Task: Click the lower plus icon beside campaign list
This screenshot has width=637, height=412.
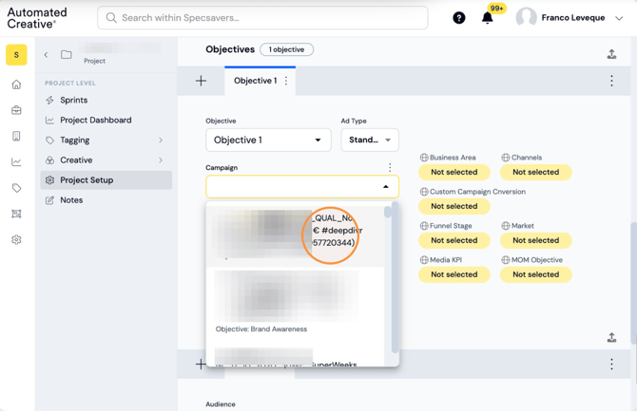Action: tap(201, 365)
